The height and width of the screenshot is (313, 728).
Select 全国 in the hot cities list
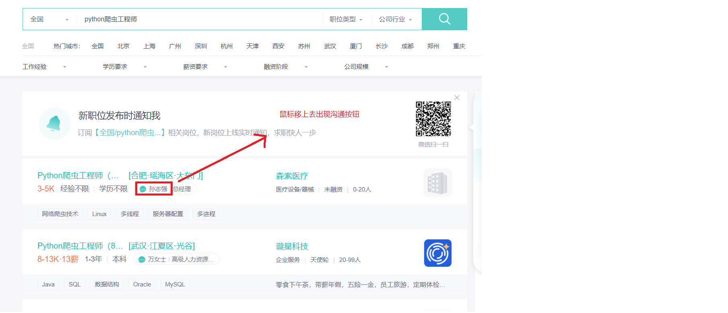click(98, 46)
